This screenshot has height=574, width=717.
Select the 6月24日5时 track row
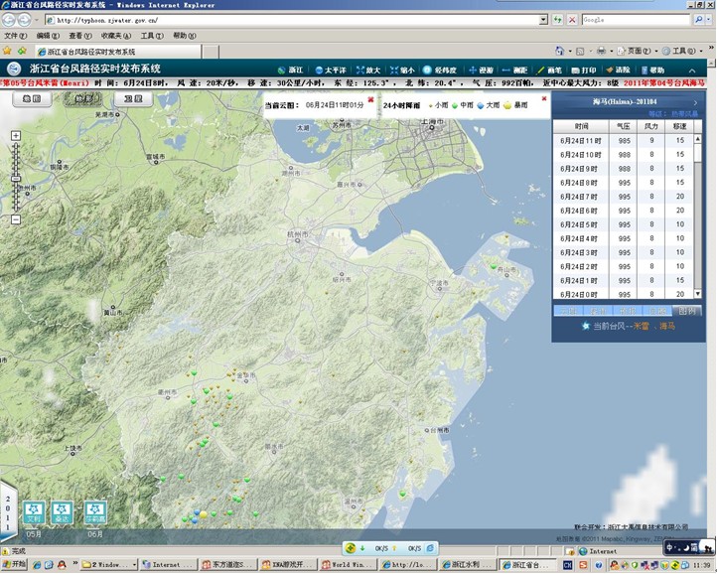click(624, 224)
